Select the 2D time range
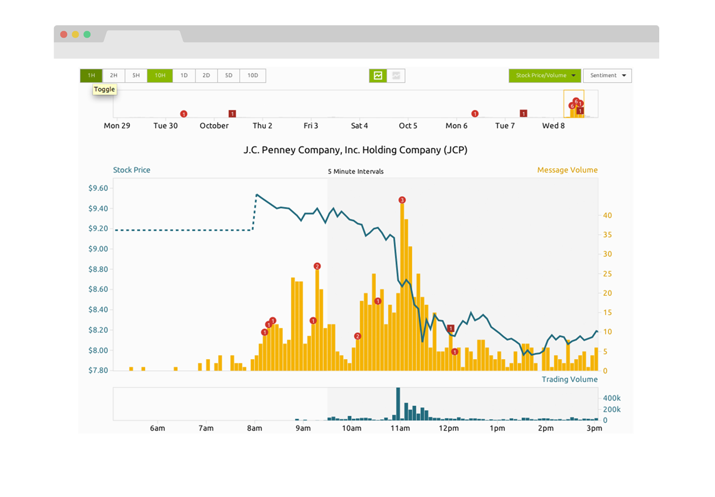This screenshot has width=715, height=497. [206, 76]
